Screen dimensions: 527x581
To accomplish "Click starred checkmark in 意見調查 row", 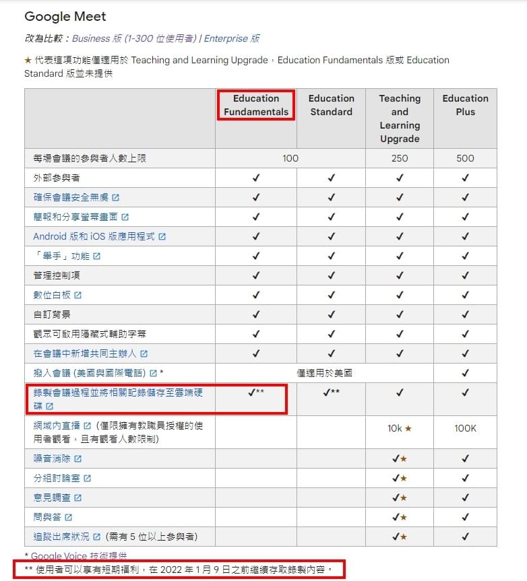I will 400,498.
